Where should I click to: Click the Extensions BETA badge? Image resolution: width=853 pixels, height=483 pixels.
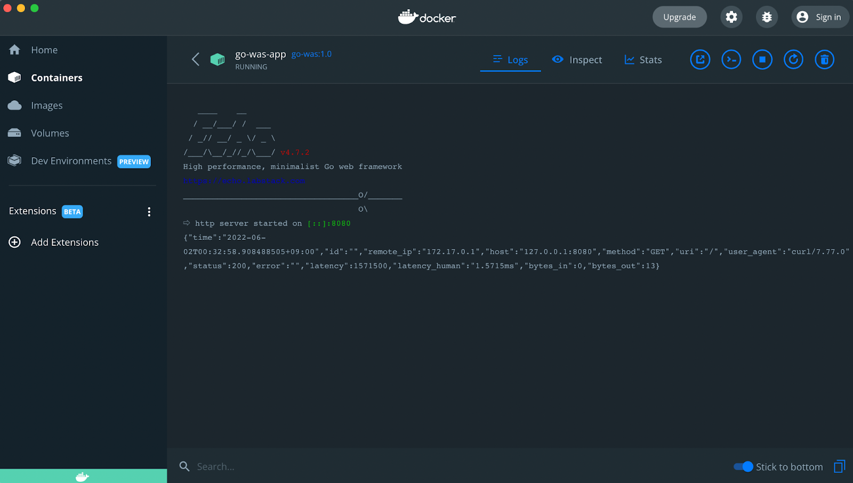click(x=72, y=212)
